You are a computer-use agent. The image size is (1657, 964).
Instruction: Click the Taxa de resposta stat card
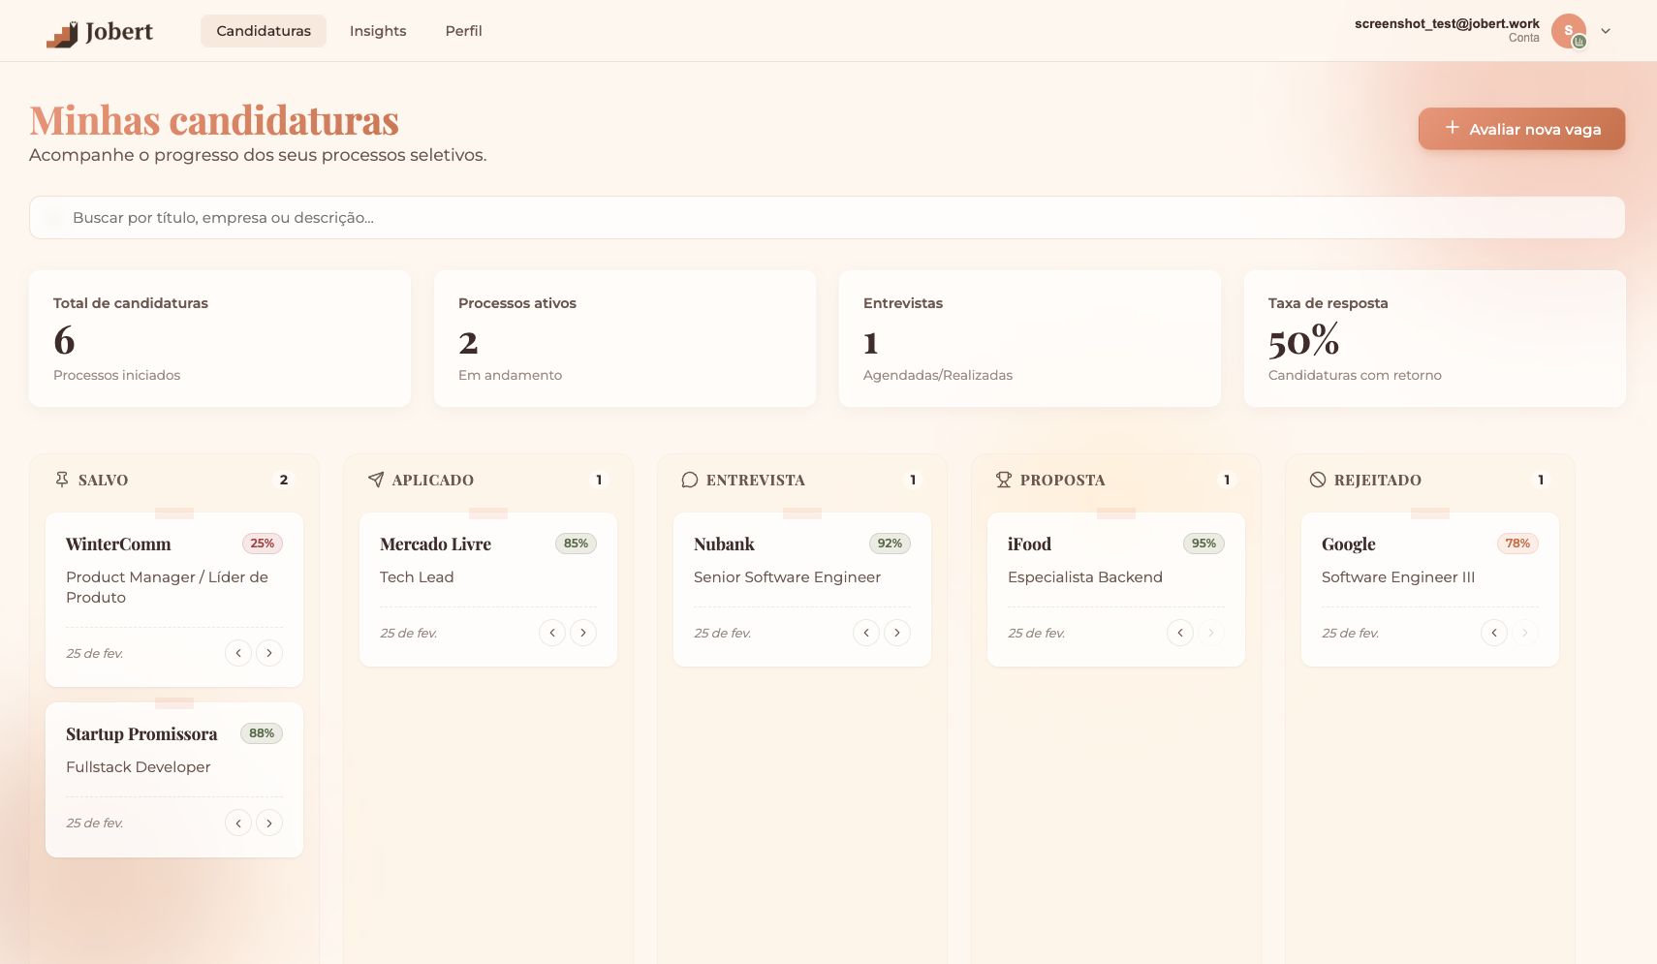(x=1435, y=339)
